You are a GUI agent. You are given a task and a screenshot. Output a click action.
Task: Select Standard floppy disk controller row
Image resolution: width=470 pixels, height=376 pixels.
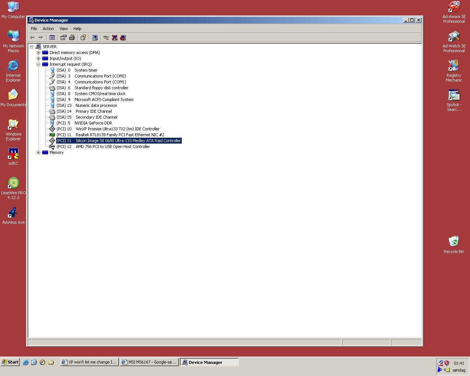point(92,88)
